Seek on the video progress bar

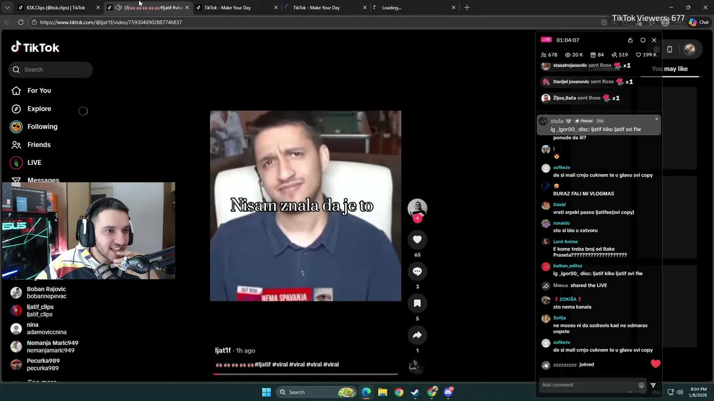click(x=305, y=374)
